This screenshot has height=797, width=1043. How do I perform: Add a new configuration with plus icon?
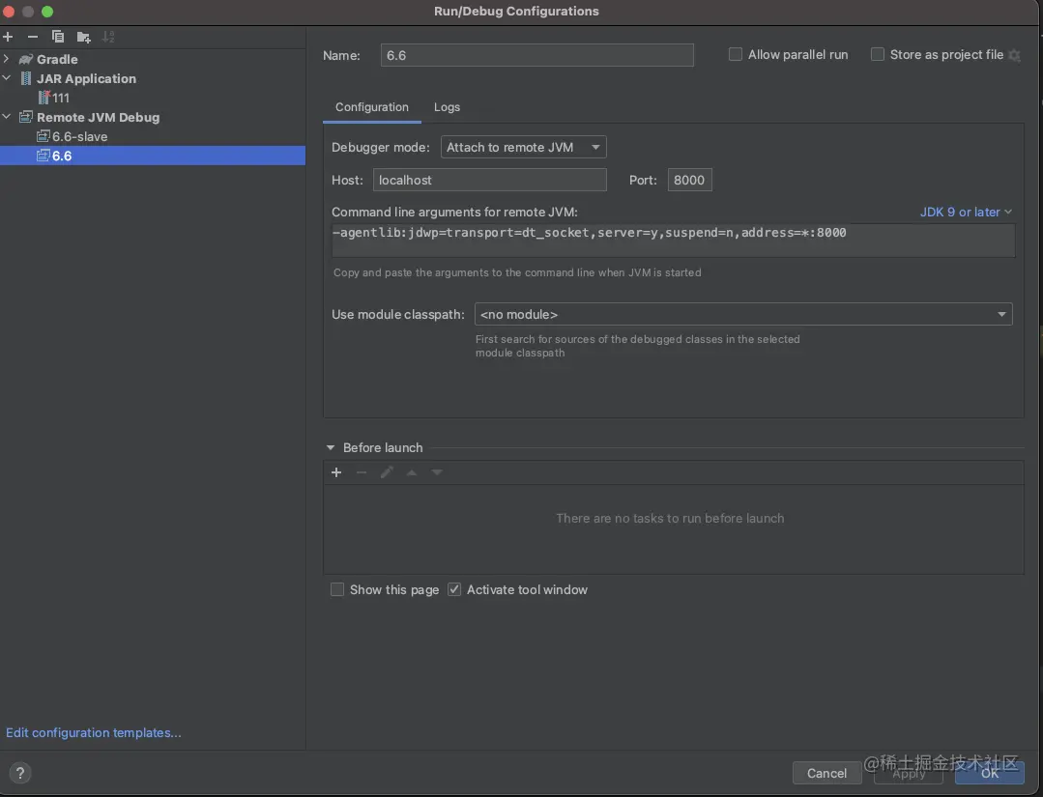point(8,37)
